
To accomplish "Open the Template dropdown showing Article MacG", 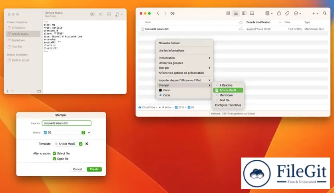I will (81, 144).
